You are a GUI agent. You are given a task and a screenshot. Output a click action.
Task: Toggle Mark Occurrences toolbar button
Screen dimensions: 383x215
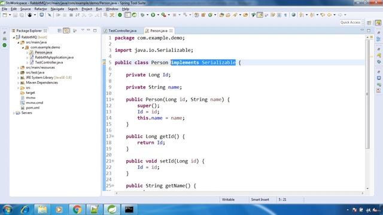(x=260, y=15)
